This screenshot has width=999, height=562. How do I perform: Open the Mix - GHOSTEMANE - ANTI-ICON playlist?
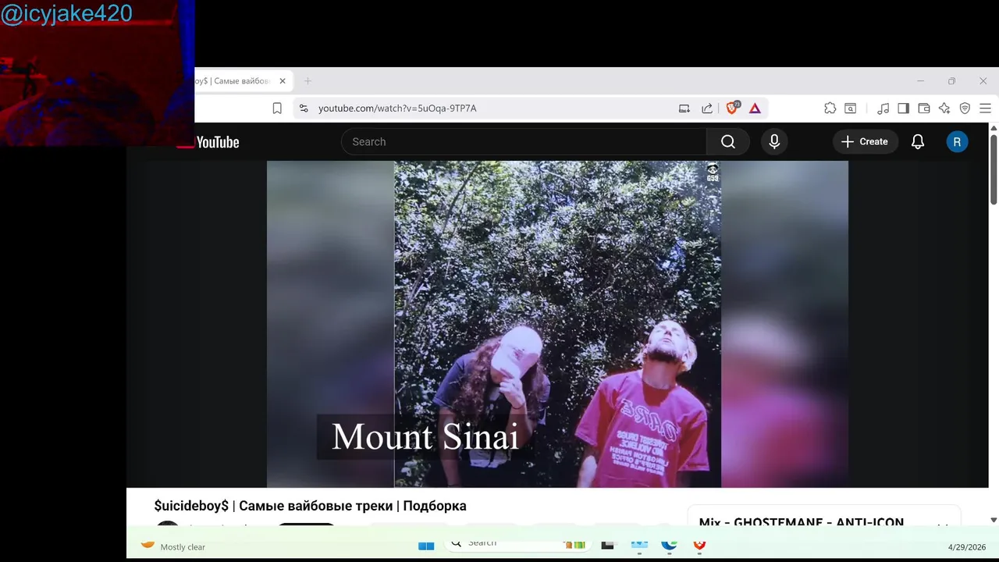[801, 522]
